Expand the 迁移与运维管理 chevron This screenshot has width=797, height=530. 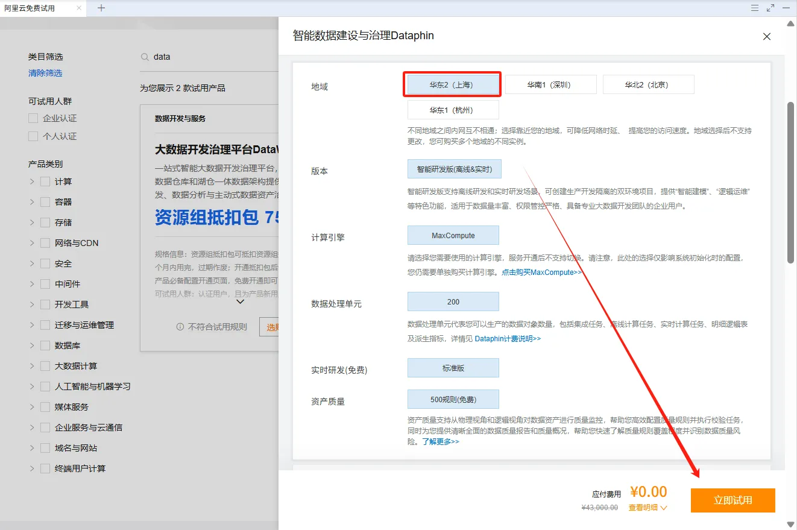[32, 325]
